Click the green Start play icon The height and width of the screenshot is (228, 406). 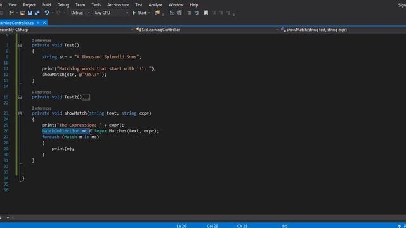(134, 13)
